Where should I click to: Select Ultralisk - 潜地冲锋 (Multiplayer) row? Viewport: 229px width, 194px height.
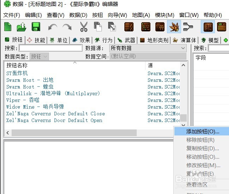tap(92, 93)
